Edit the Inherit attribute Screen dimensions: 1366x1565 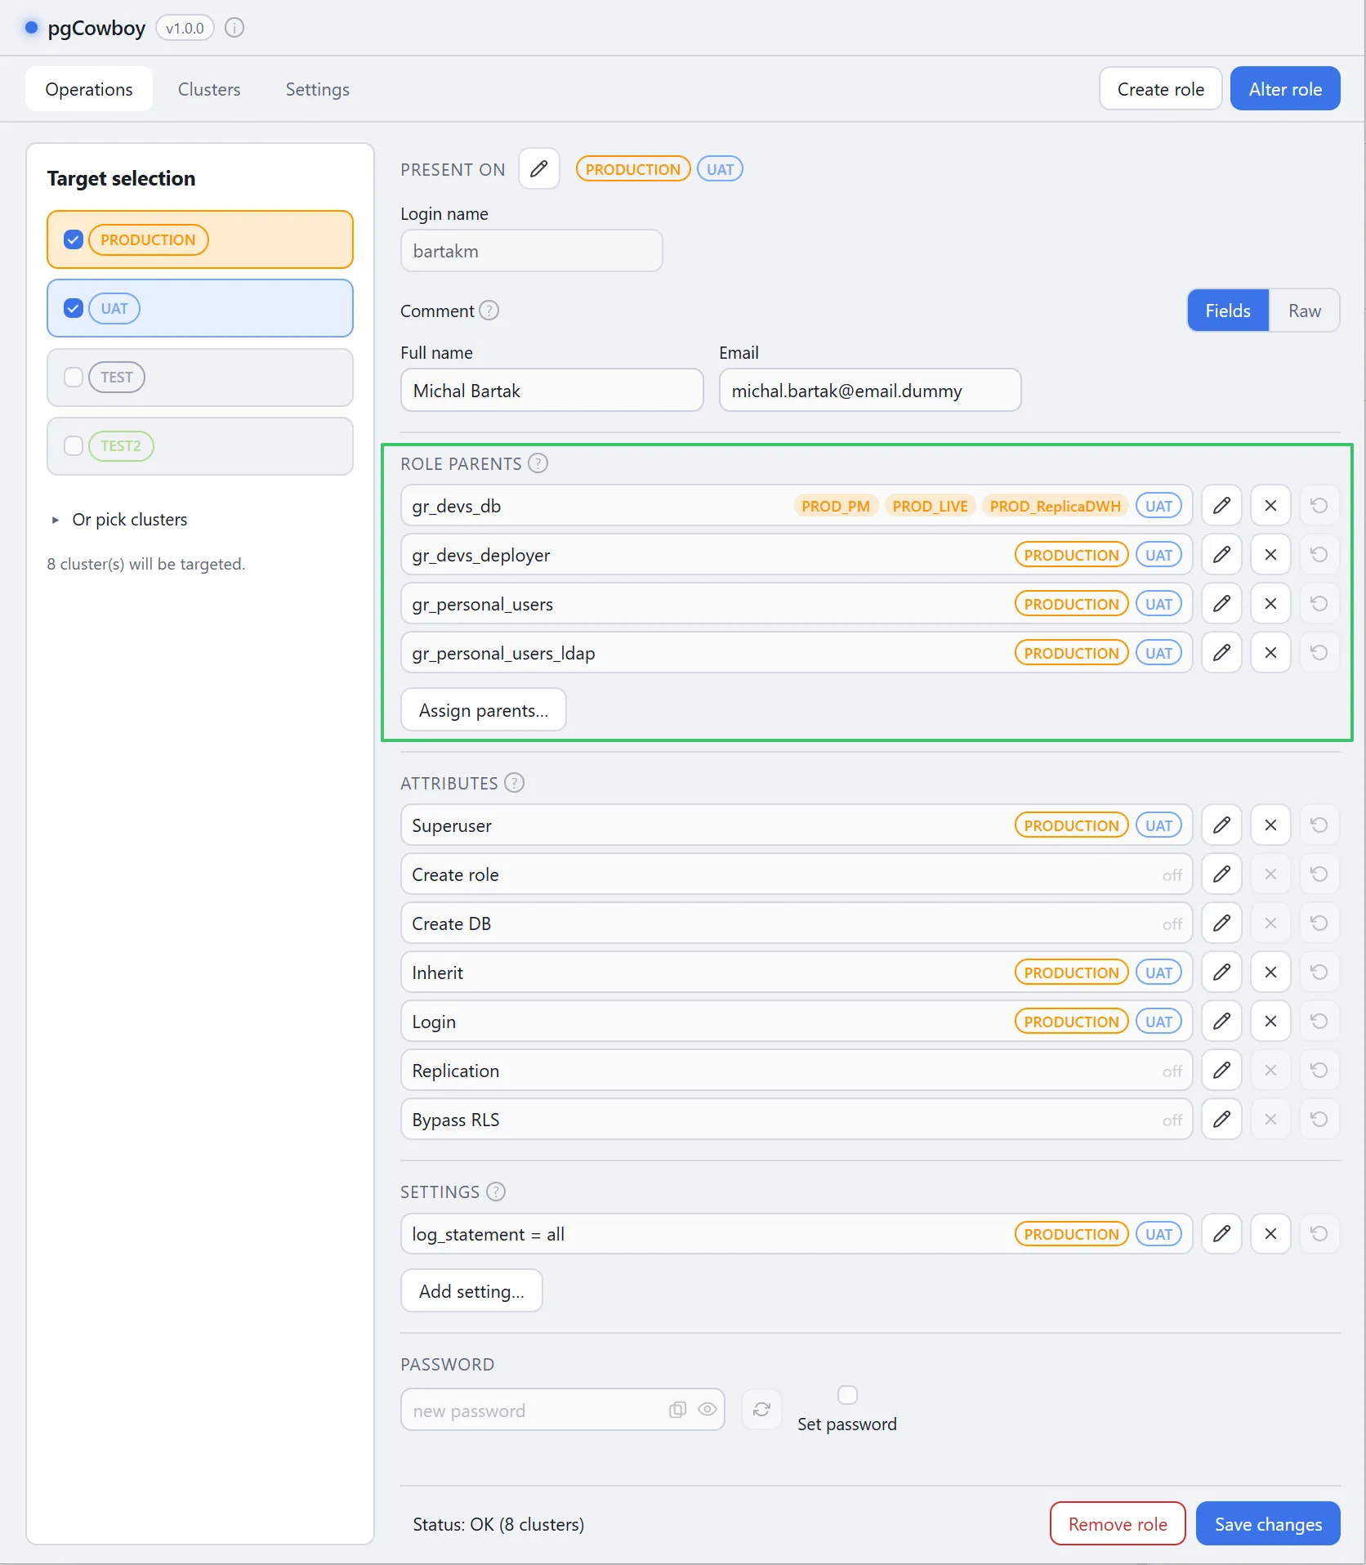point(1221,973)
